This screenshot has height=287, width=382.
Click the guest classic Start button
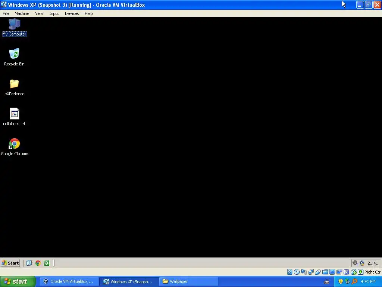pyautogui.click(x=10, y=263)
